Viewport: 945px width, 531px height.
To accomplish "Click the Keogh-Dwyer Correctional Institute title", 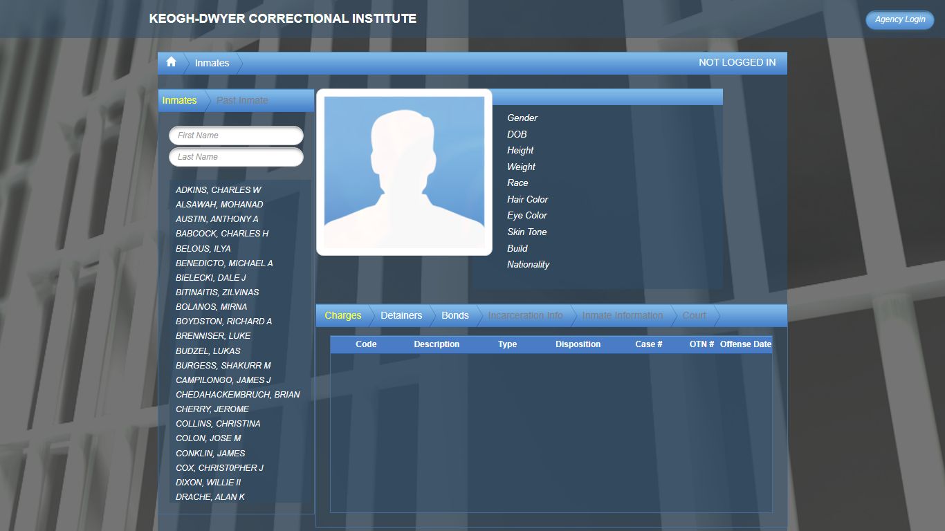I will (282, 19).
